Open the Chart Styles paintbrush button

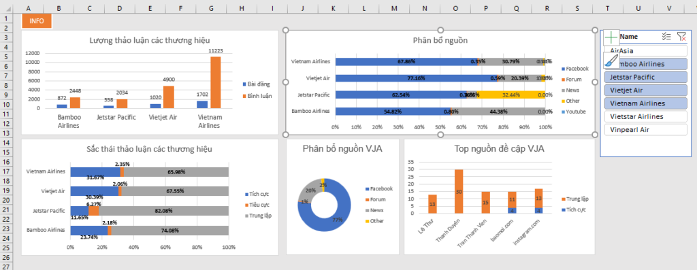pos(611,60)
